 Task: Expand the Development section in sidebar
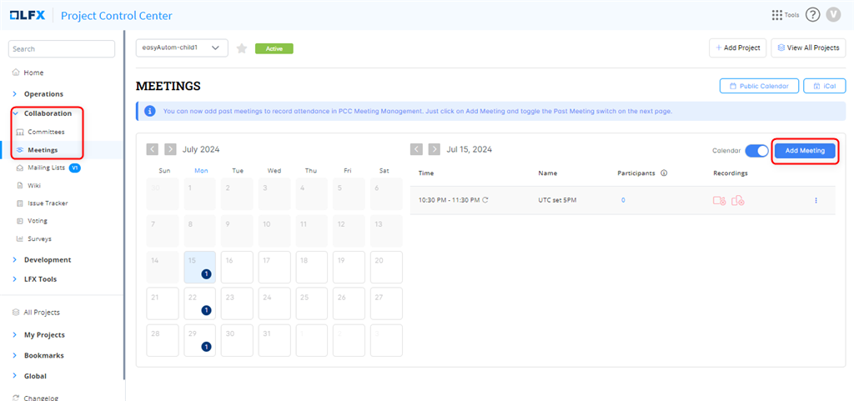(x=47, y=260)
